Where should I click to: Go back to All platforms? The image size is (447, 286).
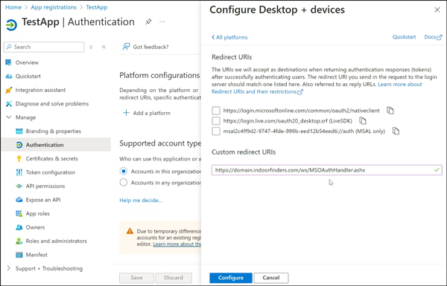pos(229,37)
